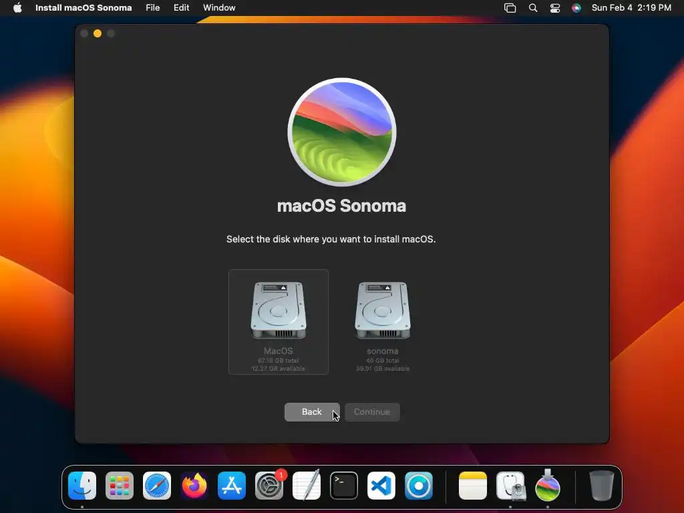Click the Continue button

tap(372, 411)
